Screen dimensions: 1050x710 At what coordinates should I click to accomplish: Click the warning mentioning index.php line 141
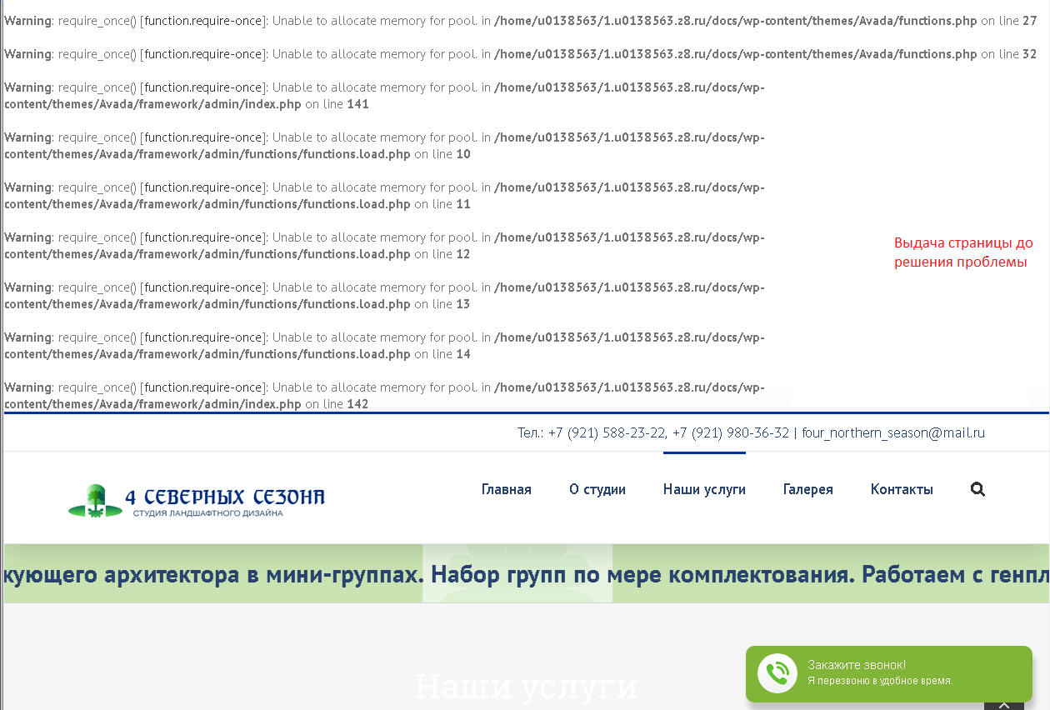coord(384,96)
